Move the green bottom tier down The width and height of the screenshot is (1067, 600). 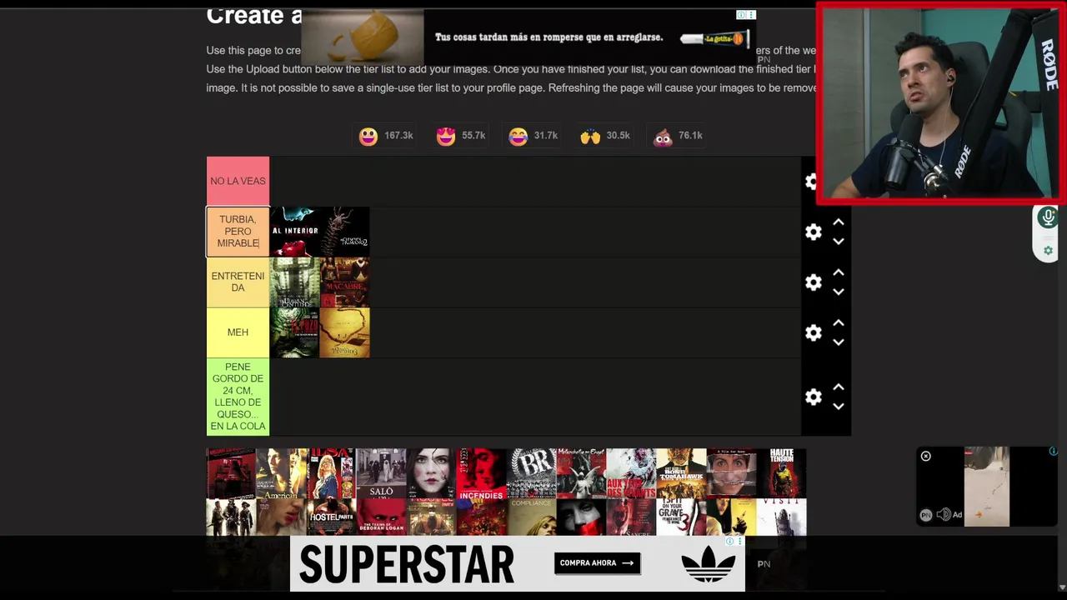tap(839, 407)
